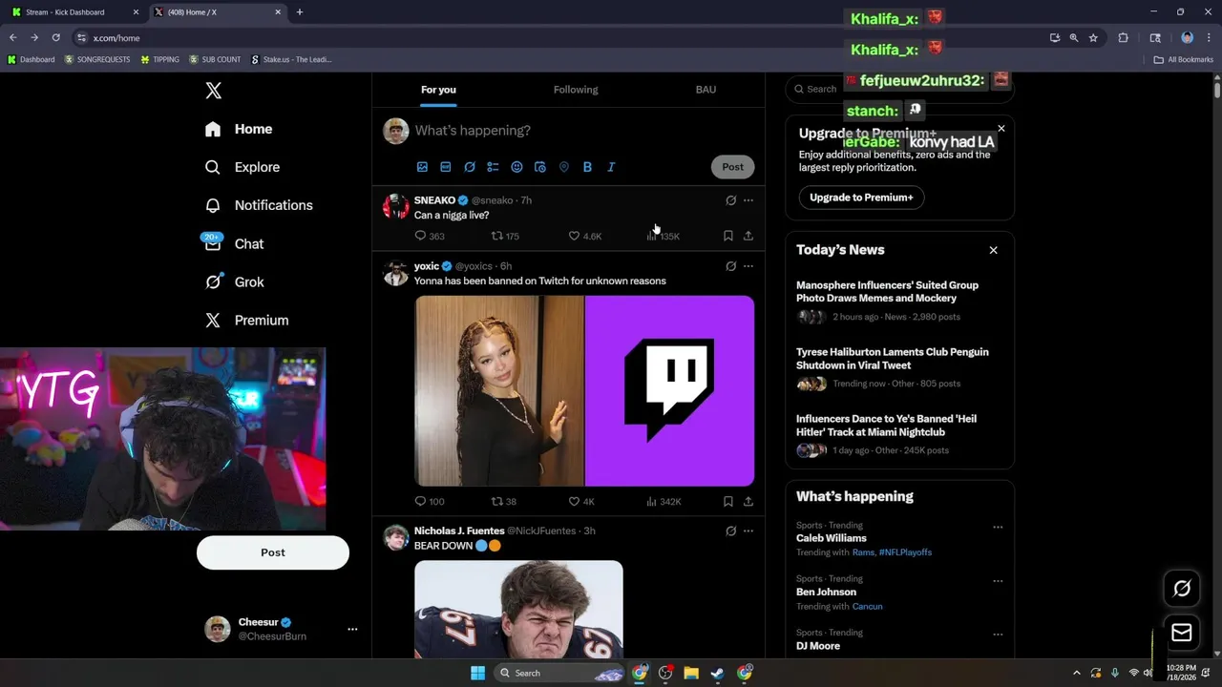Image resolution: width=1222 pixels, height=687 pixels.
Task: Reply to yoxic's post
Action: [x=430, y=501]
